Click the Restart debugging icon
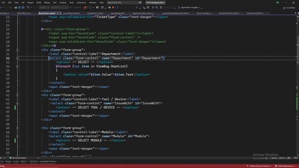 click(x=117, y=7)
